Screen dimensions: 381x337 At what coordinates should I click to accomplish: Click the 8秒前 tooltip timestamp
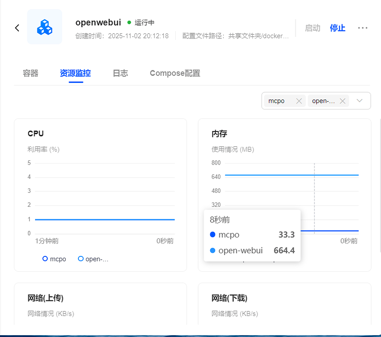220,220
